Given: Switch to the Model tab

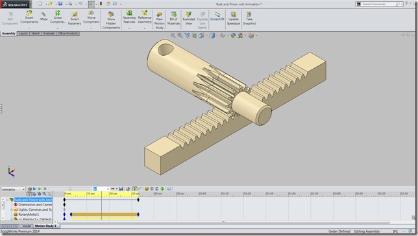Looking at the screenshot, I should pyautogui.click(x=27, y=226).
